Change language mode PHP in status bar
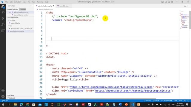Image resolution: width=191 pixels, height=107 pixels. [180, 101]
